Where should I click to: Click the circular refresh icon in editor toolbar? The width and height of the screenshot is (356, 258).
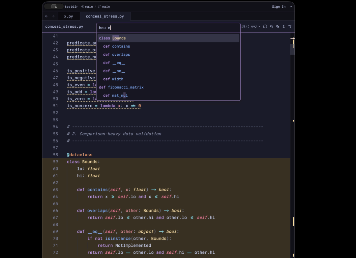[x=265, y=26]
